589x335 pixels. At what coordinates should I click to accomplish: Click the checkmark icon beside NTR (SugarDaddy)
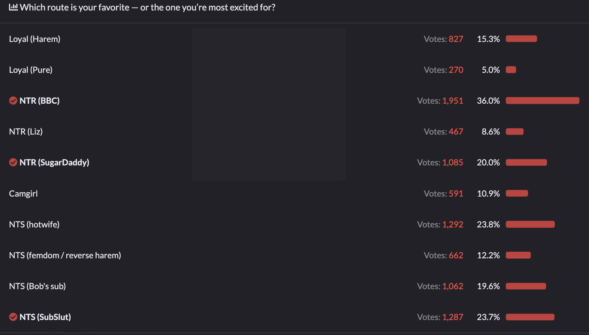click(x=13, y=162)
